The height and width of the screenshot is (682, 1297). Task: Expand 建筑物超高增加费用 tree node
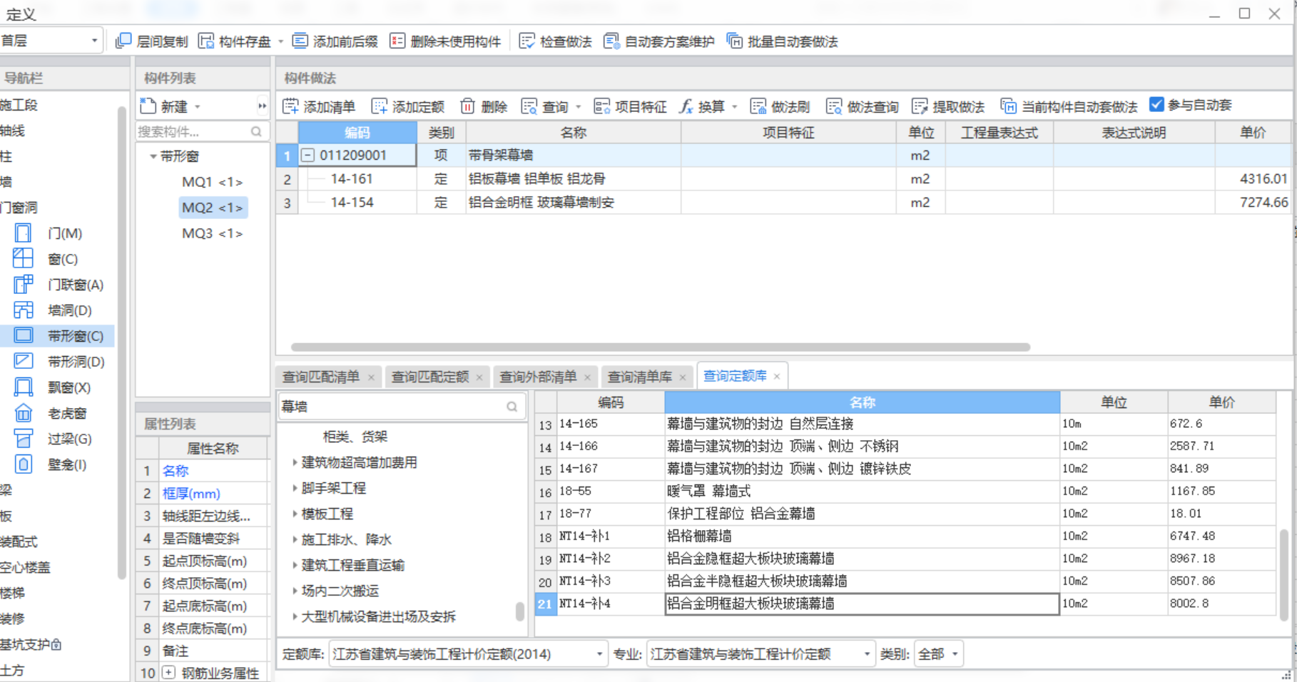point(295,462)
